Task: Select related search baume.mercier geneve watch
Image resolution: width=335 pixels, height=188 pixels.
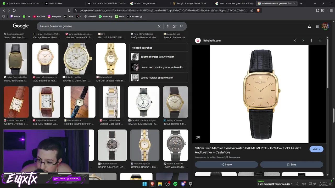Action: pos(159,57)
